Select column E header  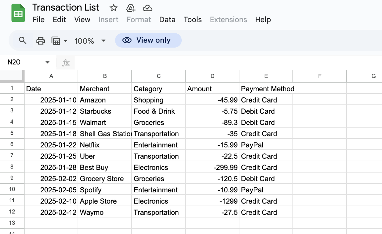tap(266, 76)
